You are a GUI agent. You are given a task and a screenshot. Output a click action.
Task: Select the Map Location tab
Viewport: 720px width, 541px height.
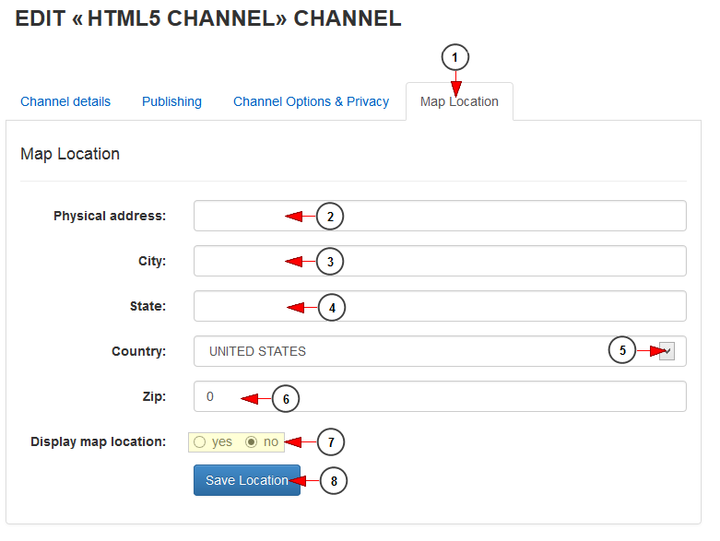(459, 101)
